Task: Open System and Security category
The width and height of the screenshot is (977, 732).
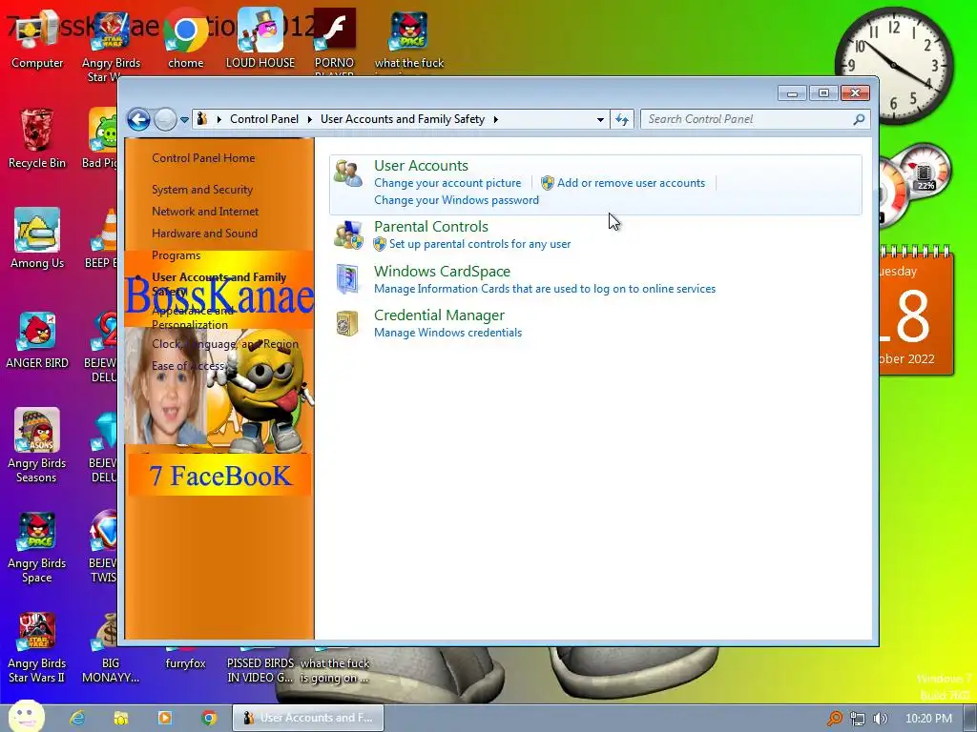Action: [202, 190]
